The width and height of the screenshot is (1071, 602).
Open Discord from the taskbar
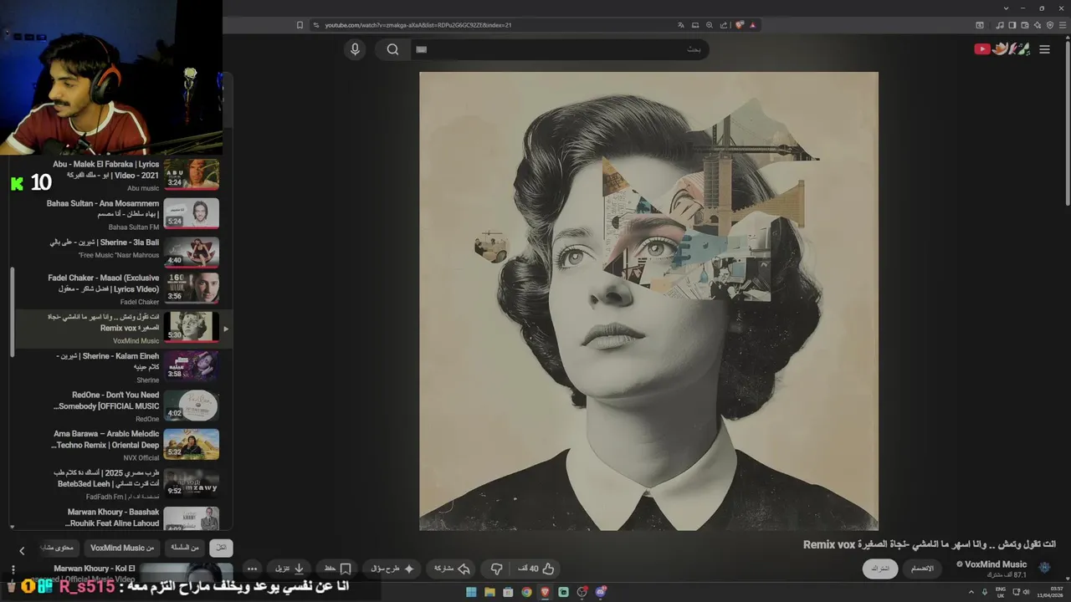click(x=600, y=592)
